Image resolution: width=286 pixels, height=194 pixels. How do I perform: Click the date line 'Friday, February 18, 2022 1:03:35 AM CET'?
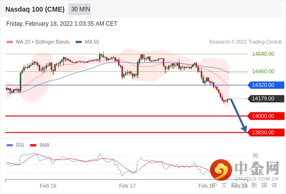62,24
